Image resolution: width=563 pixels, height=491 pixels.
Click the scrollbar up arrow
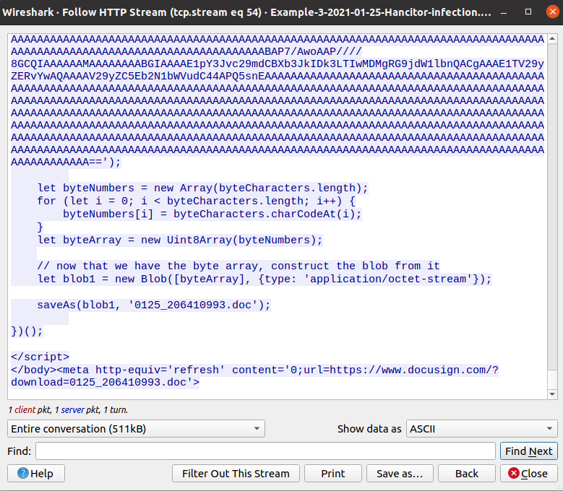click(552, 38)
